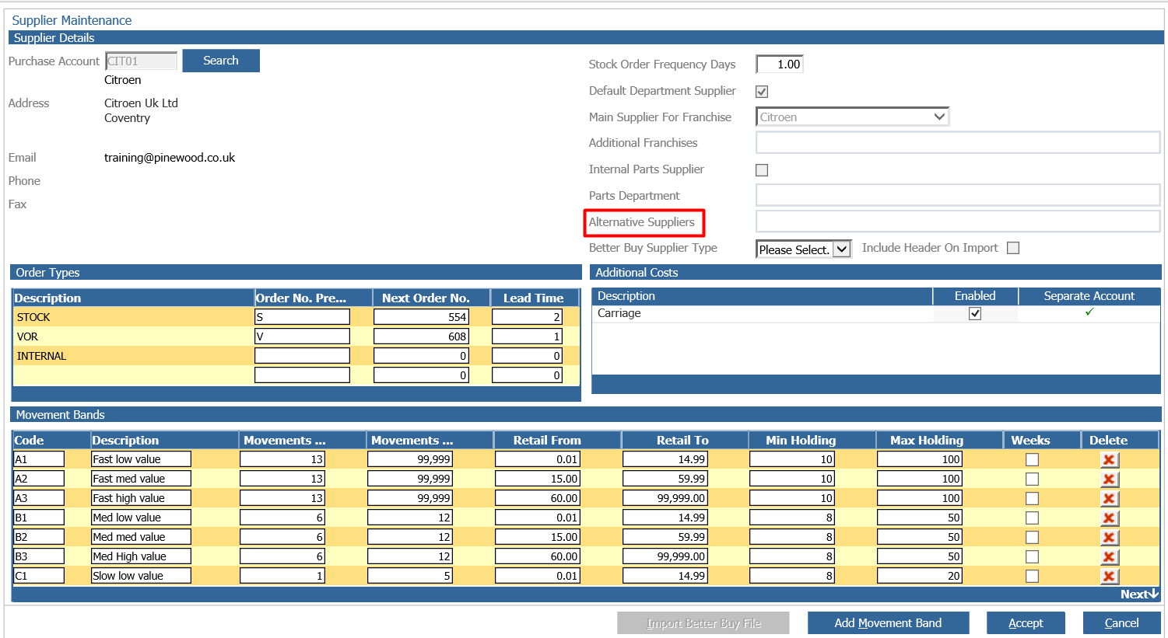Tick the Include Header On Import checkbox

tap(1013, 248)
